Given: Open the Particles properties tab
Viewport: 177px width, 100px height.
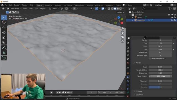Looking at the screenshot, I should 128,81.
